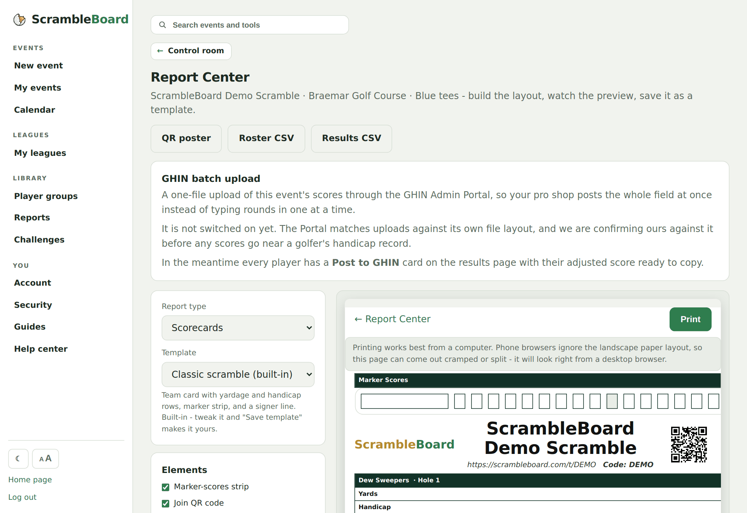Click the wide marker name box in Marker Scores

click(405, 401)
